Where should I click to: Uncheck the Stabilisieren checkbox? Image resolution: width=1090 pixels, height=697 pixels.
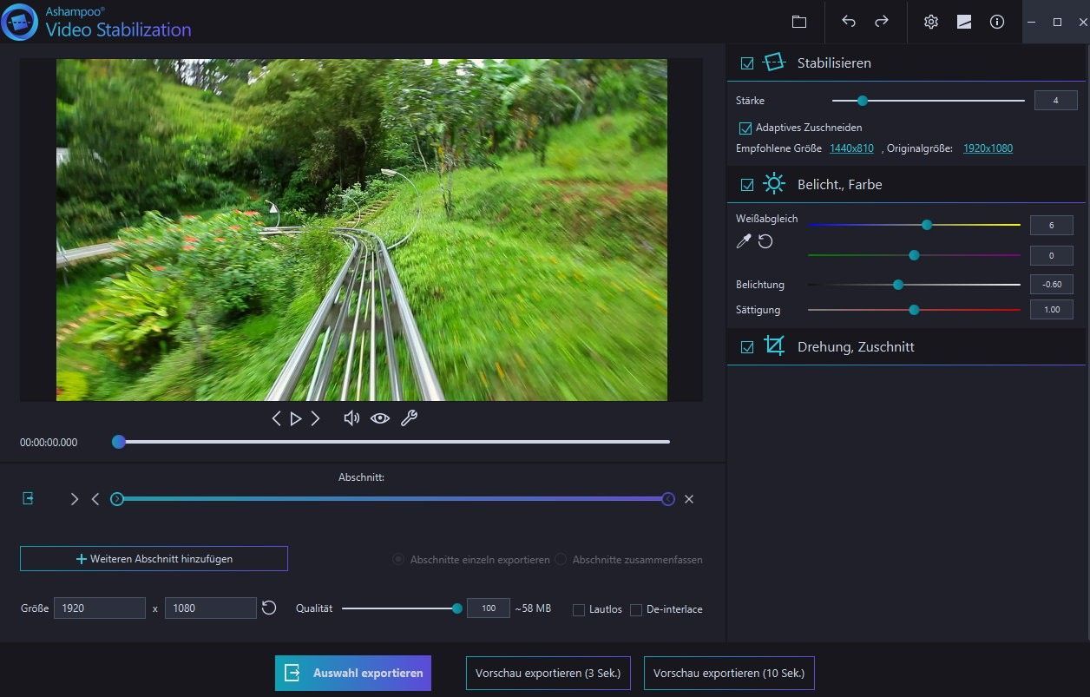point(746,63)
